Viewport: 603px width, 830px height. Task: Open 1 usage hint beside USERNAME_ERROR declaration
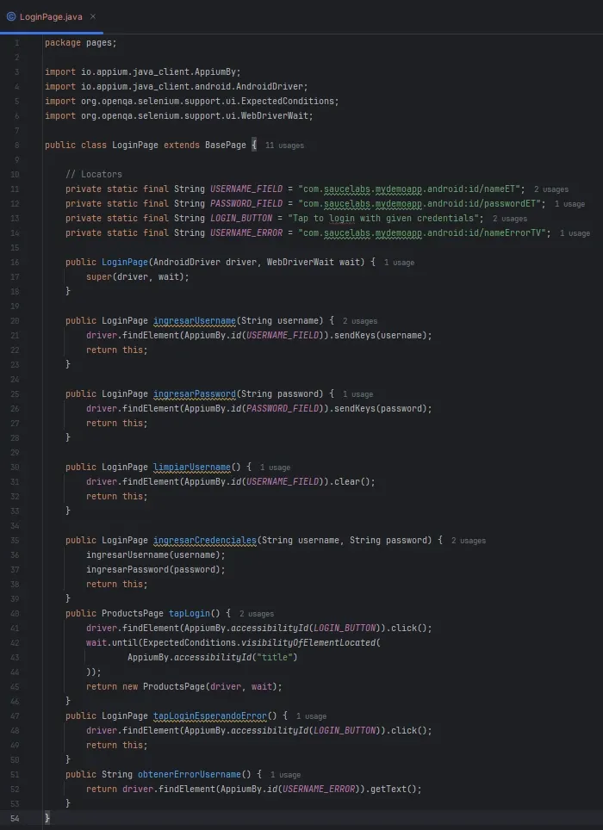tap(575, 233)
